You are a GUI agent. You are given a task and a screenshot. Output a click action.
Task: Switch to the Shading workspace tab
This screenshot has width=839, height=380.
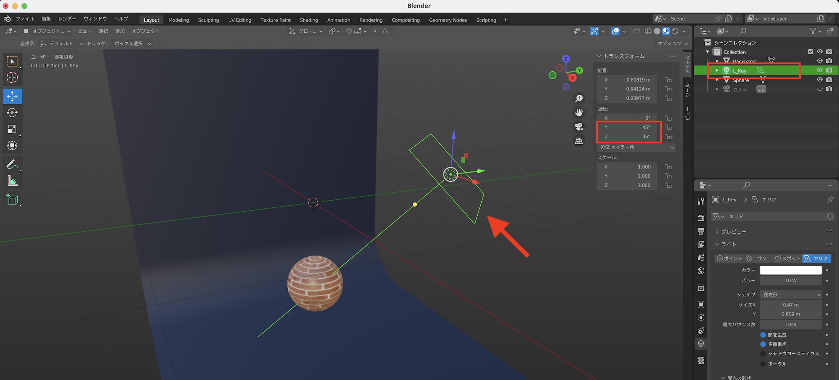click(x=309, y=20)
